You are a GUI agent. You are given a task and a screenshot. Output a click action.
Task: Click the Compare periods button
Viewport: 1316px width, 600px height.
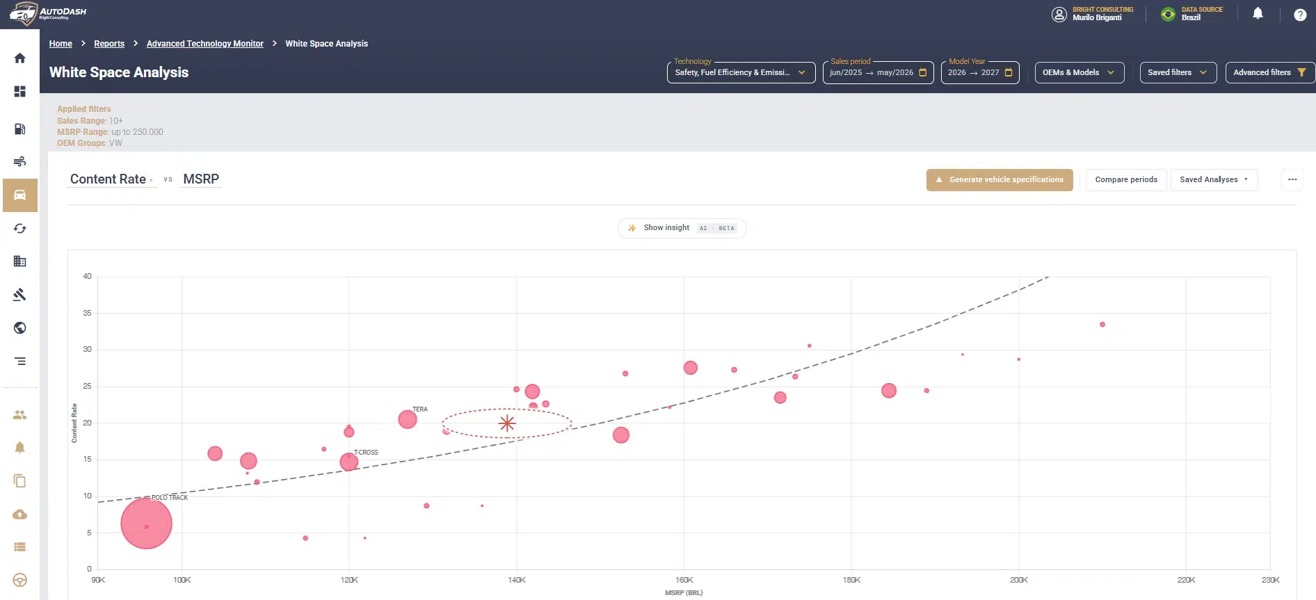pyautogui.click(x=1126, y=179)
